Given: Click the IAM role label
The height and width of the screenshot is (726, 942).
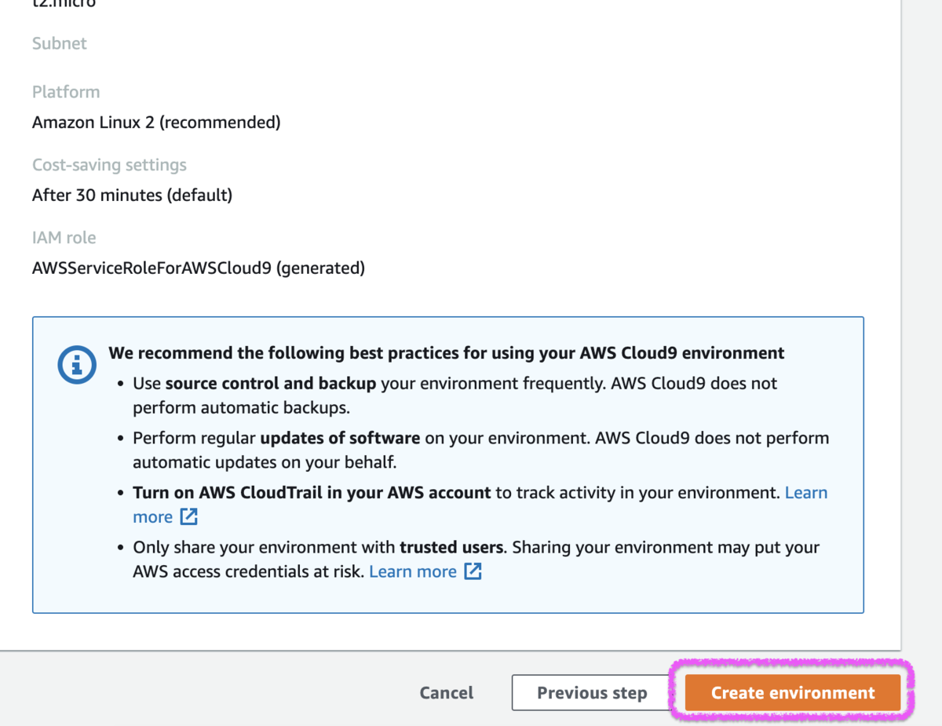Looking at the screenshot, I should coord(64,238).
